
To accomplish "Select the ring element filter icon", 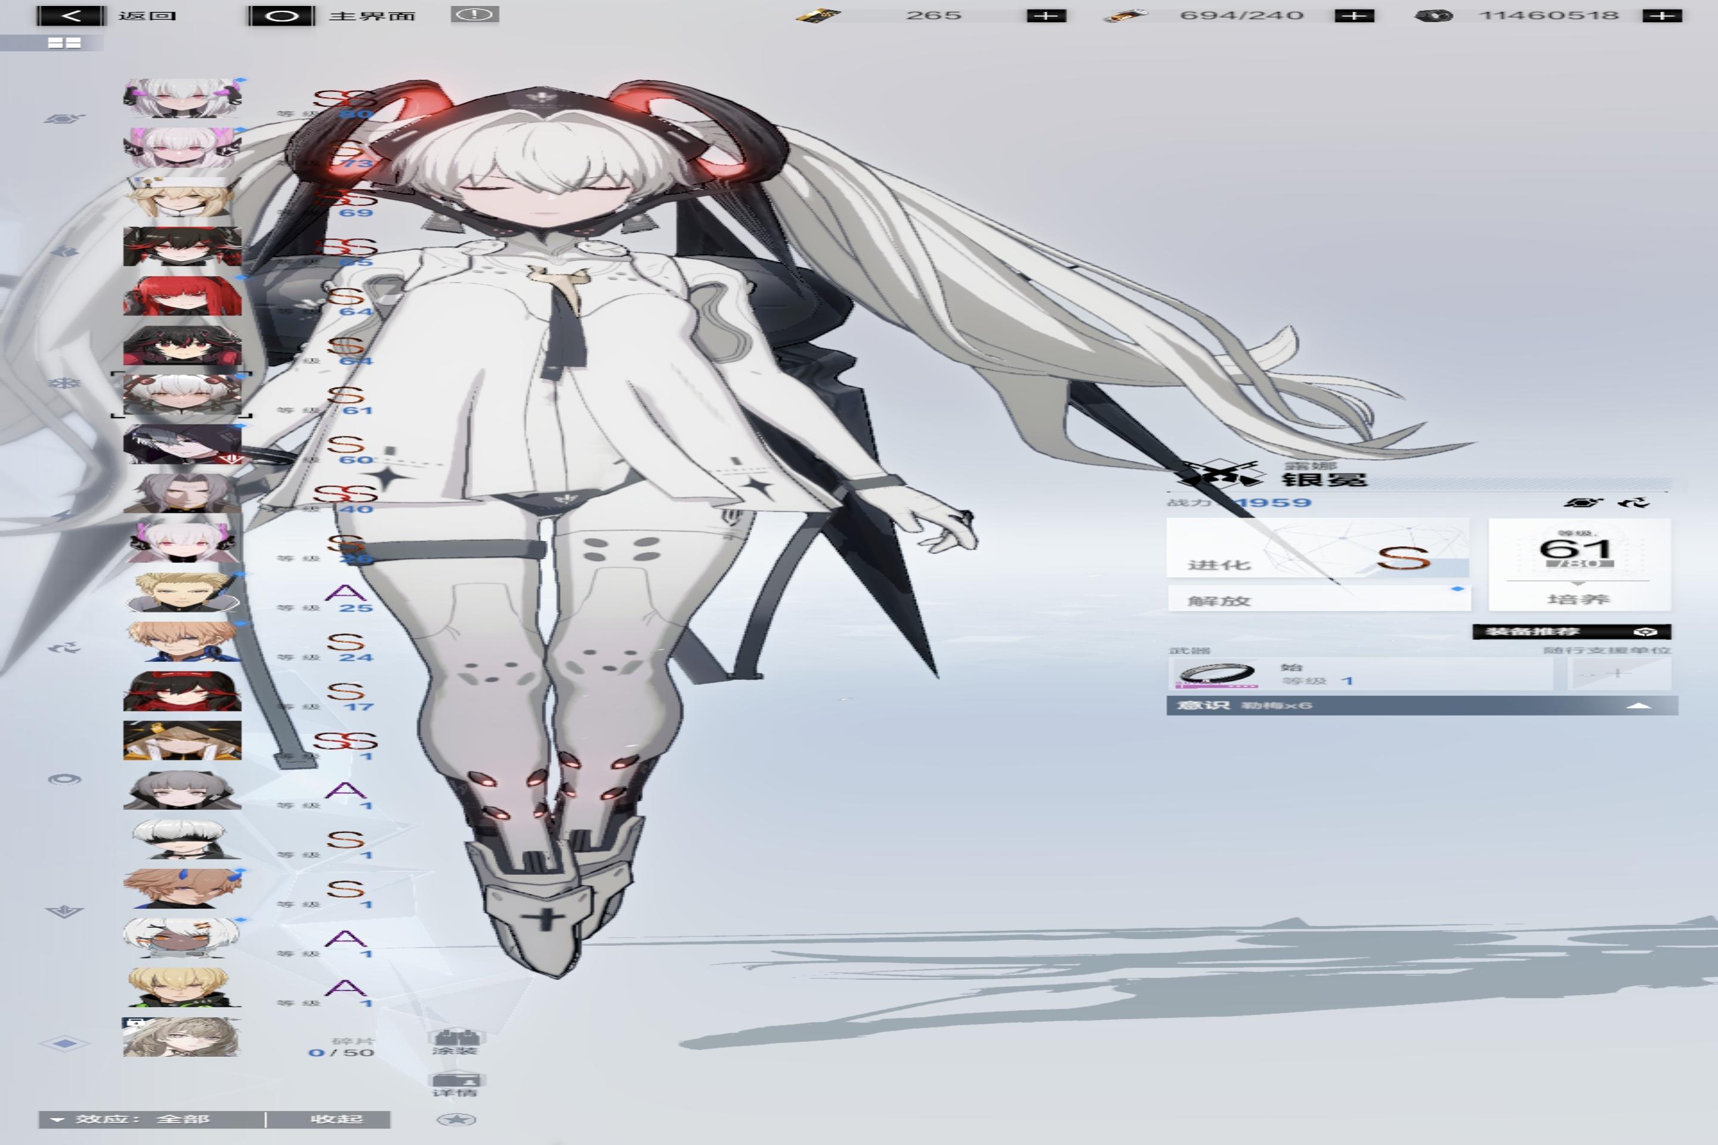I will click(64, 779).
